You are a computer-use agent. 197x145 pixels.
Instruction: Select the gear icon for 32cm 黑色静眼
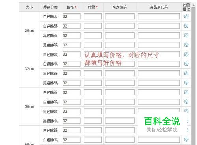tap(186, 83)
